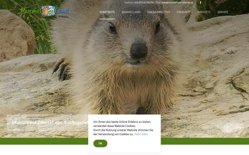Select Das Murmeltier in navigation

click(159, 12)
